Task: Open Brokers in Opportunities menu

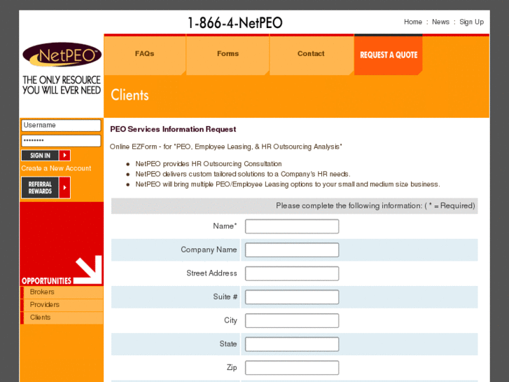Action: (x=62, y=292)
